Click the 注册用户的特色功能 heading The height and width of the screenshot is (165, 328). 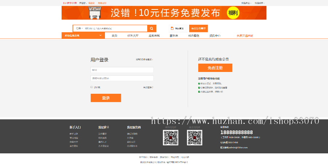[x=209, y=79]
